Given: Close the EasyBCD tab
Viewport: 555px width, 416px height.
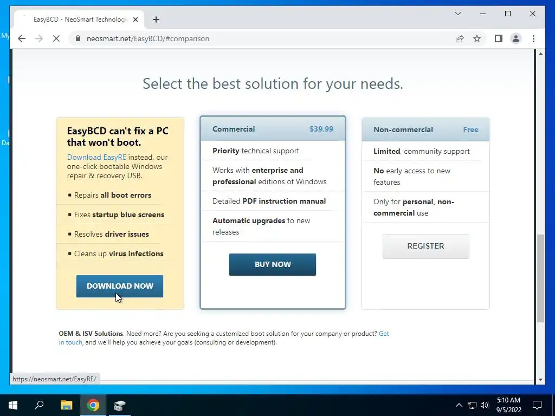Looking at the screenshot, I should [135, 20].
